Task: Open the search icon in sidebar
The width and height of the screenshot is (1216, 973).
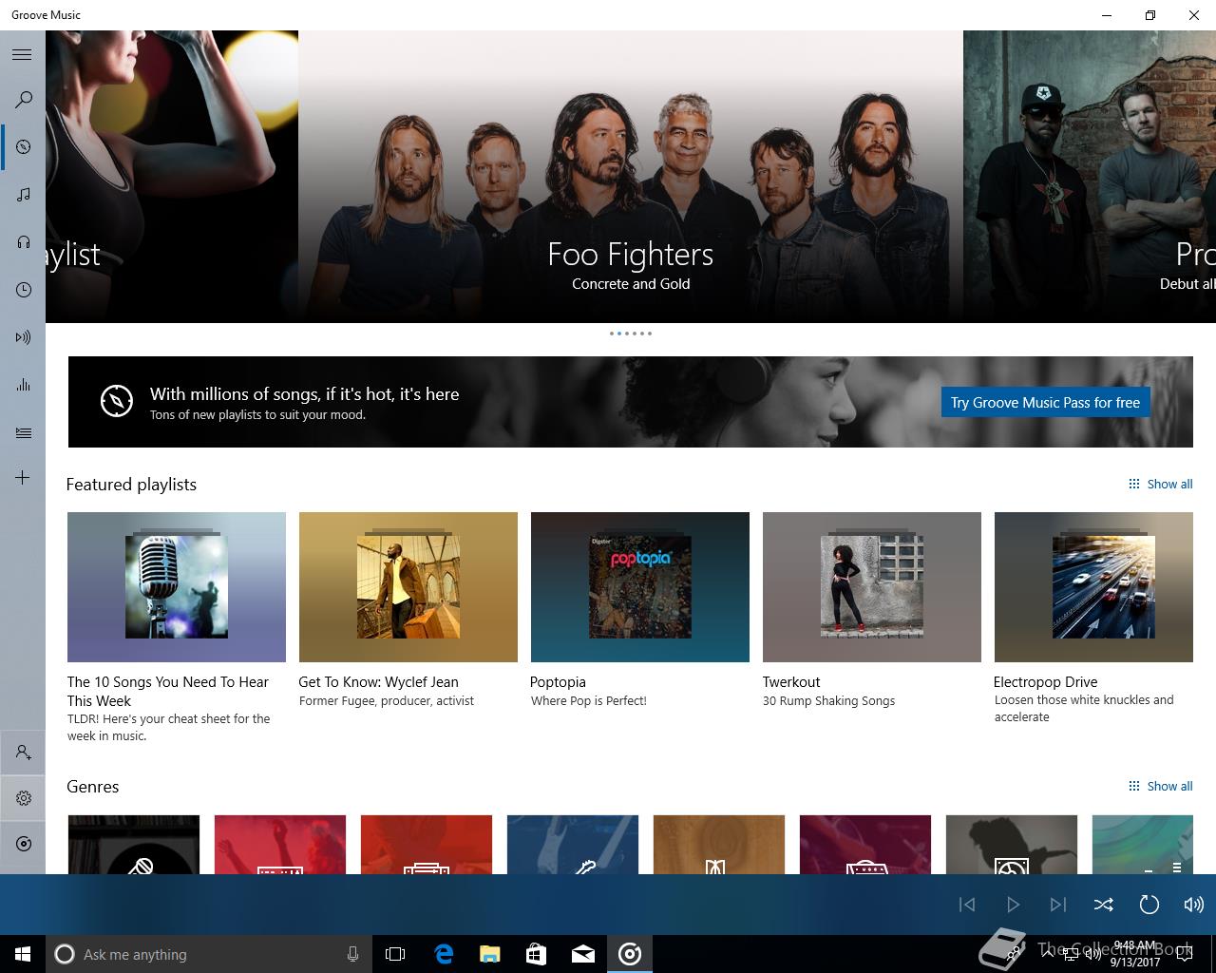Action: click(x=23, y=99)
